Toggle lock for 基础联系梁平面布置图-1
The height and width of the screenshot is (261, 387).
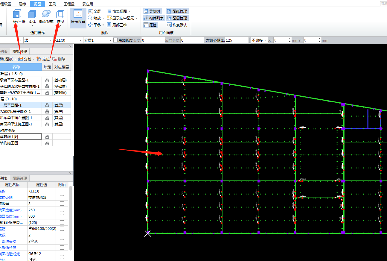47,87
